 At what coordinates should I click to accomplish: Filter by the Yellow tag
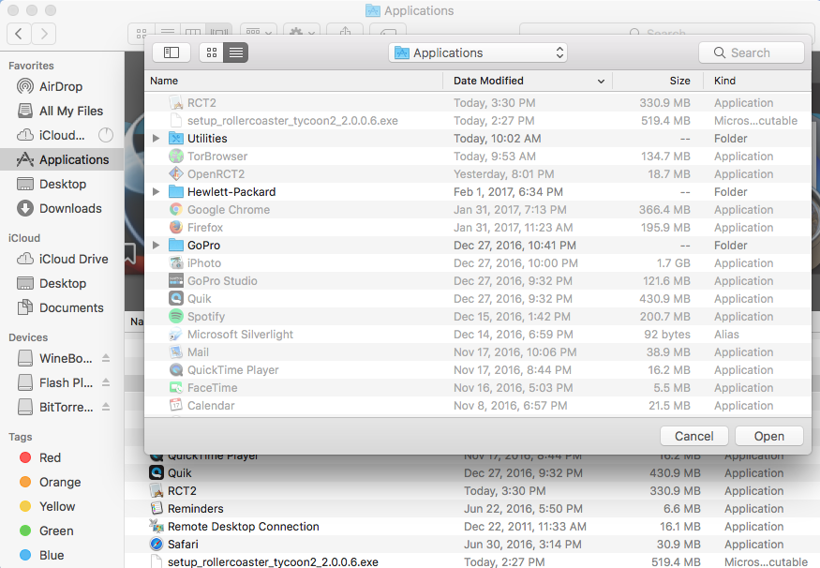pyautogui.click(x=62, y=506)
